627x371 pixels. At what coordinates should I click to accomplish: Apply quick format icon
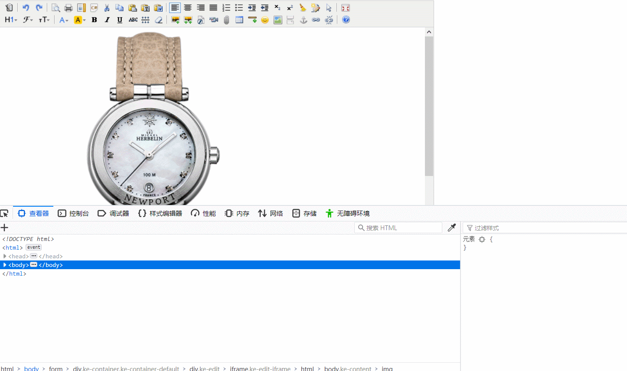(316, 8)
